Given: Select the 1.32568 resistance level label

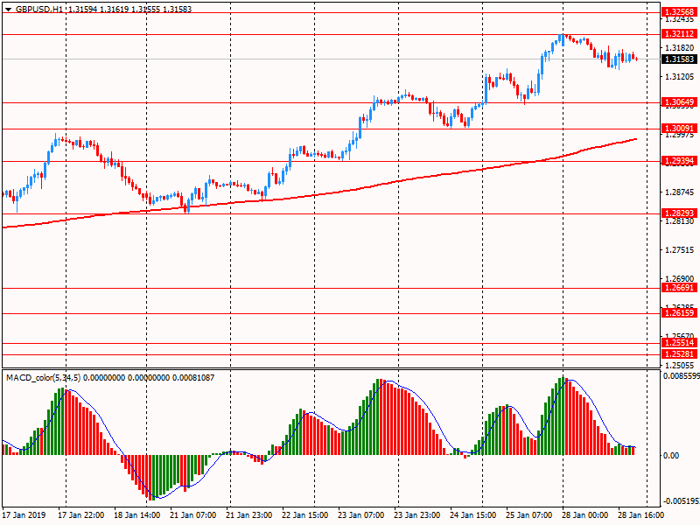Looking at the screenshot, I should [x=679, y=12].
